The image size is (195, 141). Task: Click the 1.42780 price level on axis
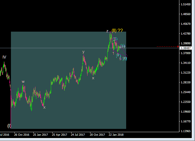pos(186,34)
